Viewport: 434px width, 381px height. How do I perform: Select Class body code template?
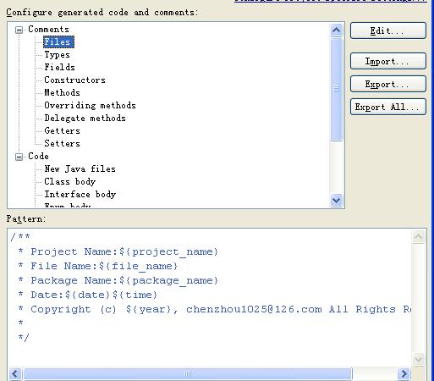point(70,181)
